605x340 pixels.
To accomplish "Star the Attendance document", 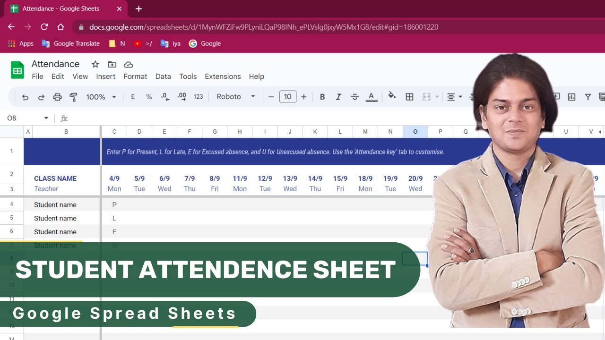I will click(x=95, y=64).
